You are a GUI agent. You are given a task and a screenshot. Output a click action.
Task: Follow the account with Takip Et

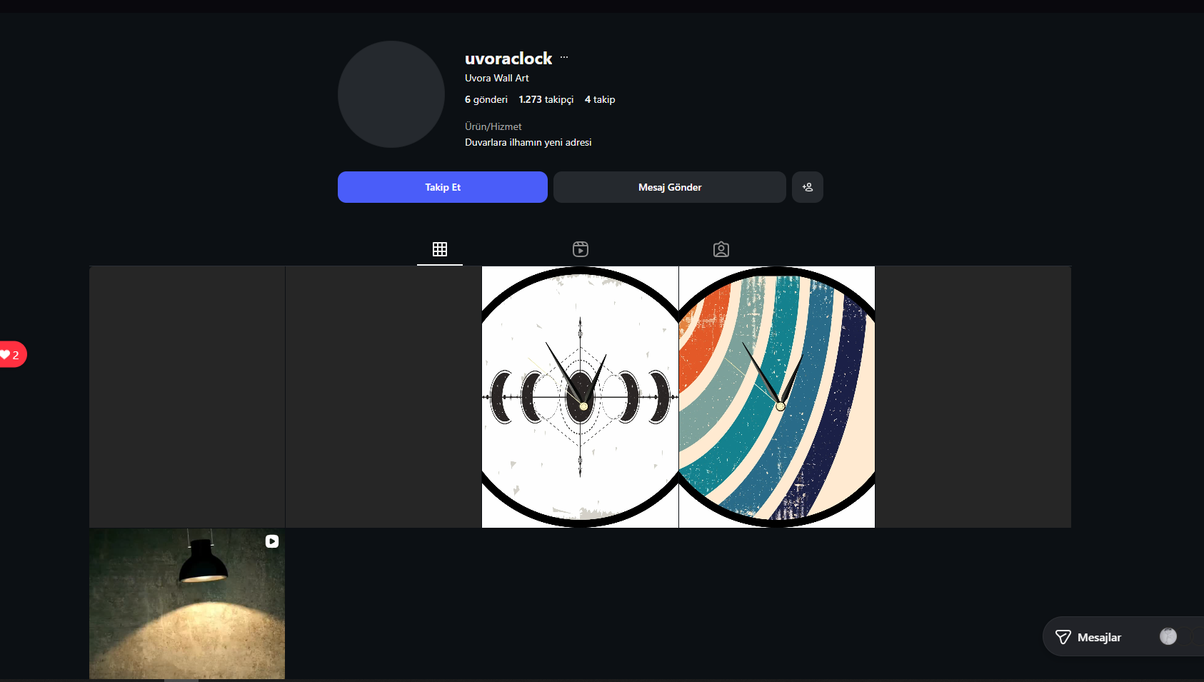[x=443, y=187]
